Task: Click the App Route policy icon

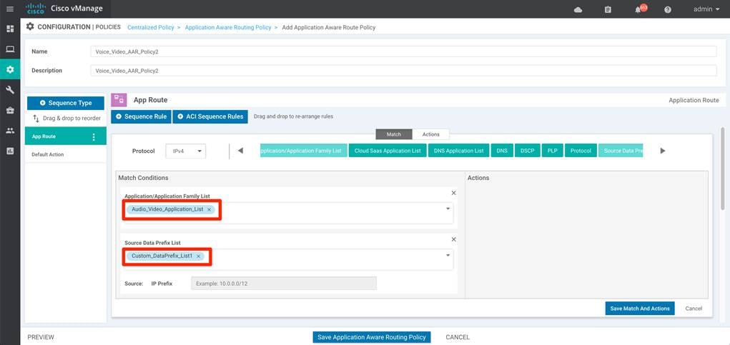Action: point(119,100)
